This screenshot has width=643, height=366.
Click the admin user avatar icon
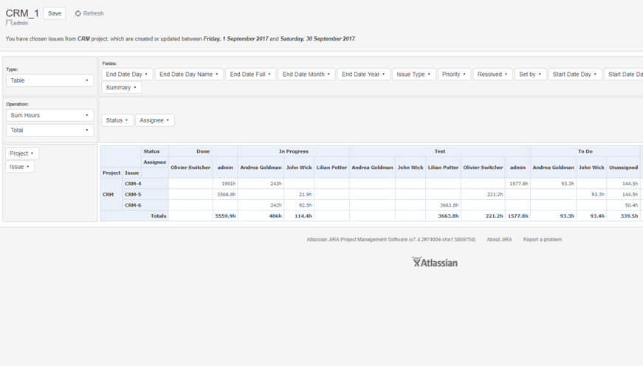tap(9, 23)
